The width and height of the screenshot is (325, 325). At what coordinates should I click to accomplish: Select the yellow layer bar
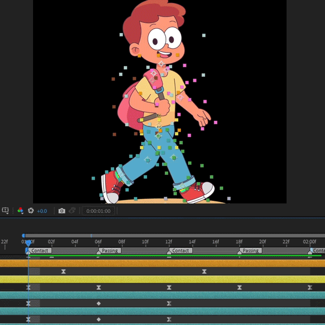click(x=162, y=279)
